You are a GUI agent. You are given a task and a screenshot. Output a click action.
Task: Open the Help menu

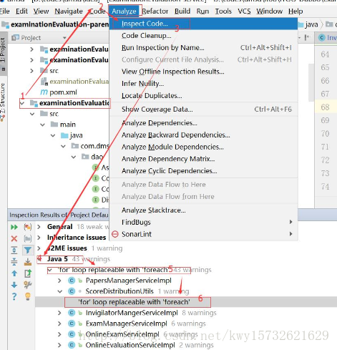pyautogui.click(x=296, y=11)
